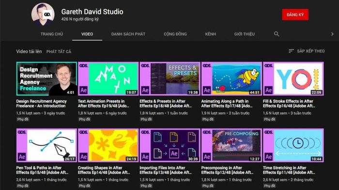Click the Gareth David Studio channel avatar
Viewport: 339px width, 190px height.
tap(43, 14)
